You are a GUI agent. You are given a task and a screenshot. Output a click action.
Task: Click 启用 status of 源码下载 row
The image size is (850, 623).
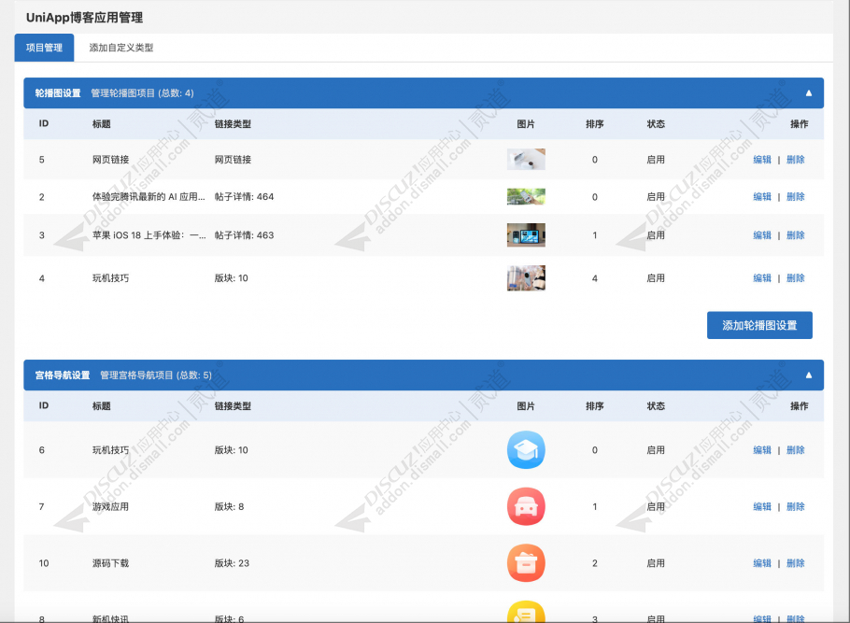point(656,563)
